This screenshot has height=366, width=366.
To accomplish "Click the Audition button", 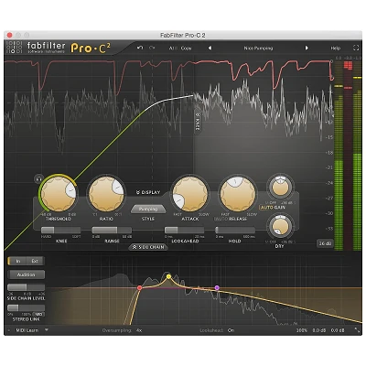I will coord(27,274).
